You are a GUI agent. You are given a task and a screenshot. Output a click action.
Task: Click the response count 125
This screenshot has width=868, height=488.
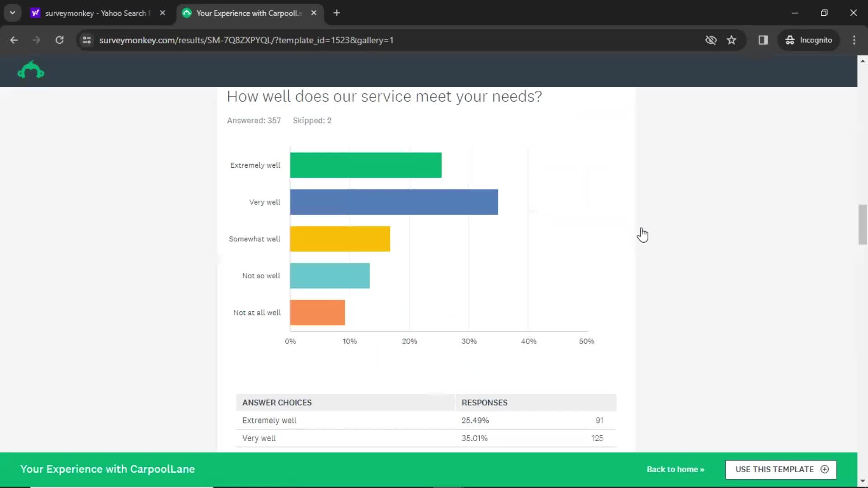pyautogui.click(x=597, y=438)
